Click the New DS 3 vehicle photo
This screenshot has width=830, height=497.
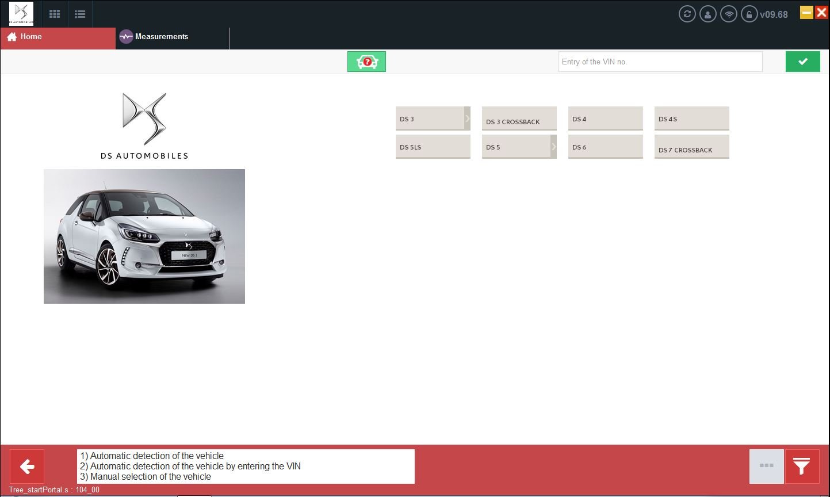point(144,236)
